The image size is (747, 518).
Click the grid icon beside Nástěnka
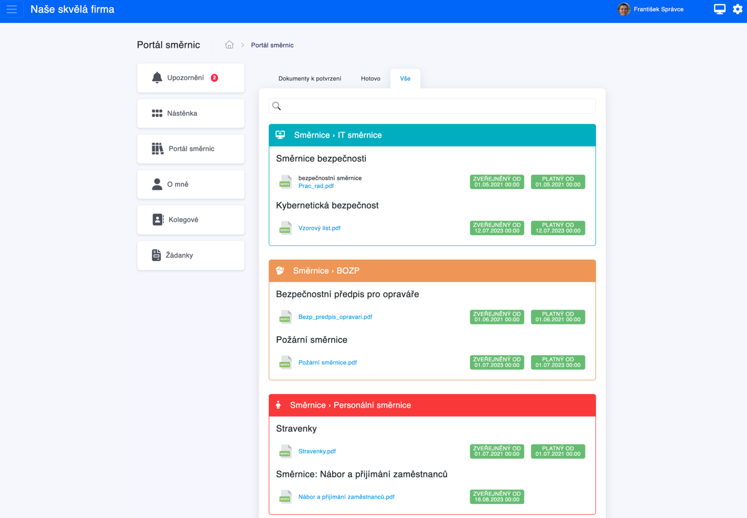pyautogui.click(x=157, y=113)
